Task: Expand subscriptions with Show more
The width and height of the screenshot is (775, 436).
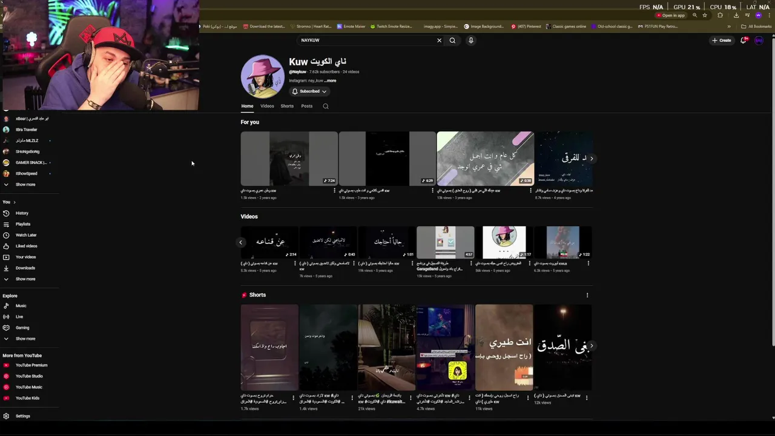Action: [25, 185]
